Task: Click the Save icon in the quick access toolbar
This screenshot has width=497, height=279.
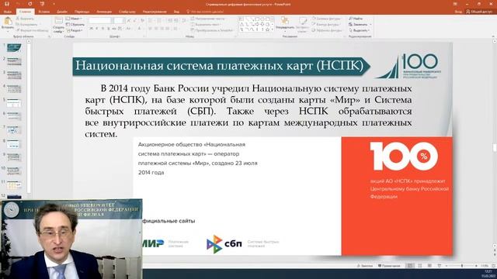Action: pyautogui.click(x=7, y=4)
